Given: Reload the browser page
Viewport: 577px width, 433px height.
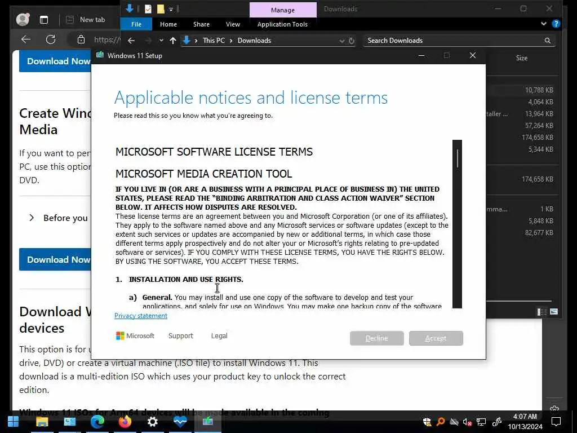Looking at the screenshot, I should [51, 39].
